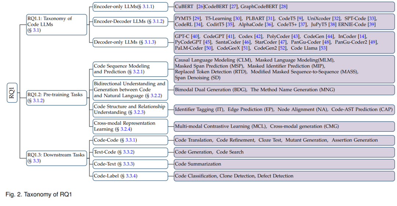Open citation 37 after CodeT5+
Viewport: 397px width, 206px height.
click(x=302, y=25)
